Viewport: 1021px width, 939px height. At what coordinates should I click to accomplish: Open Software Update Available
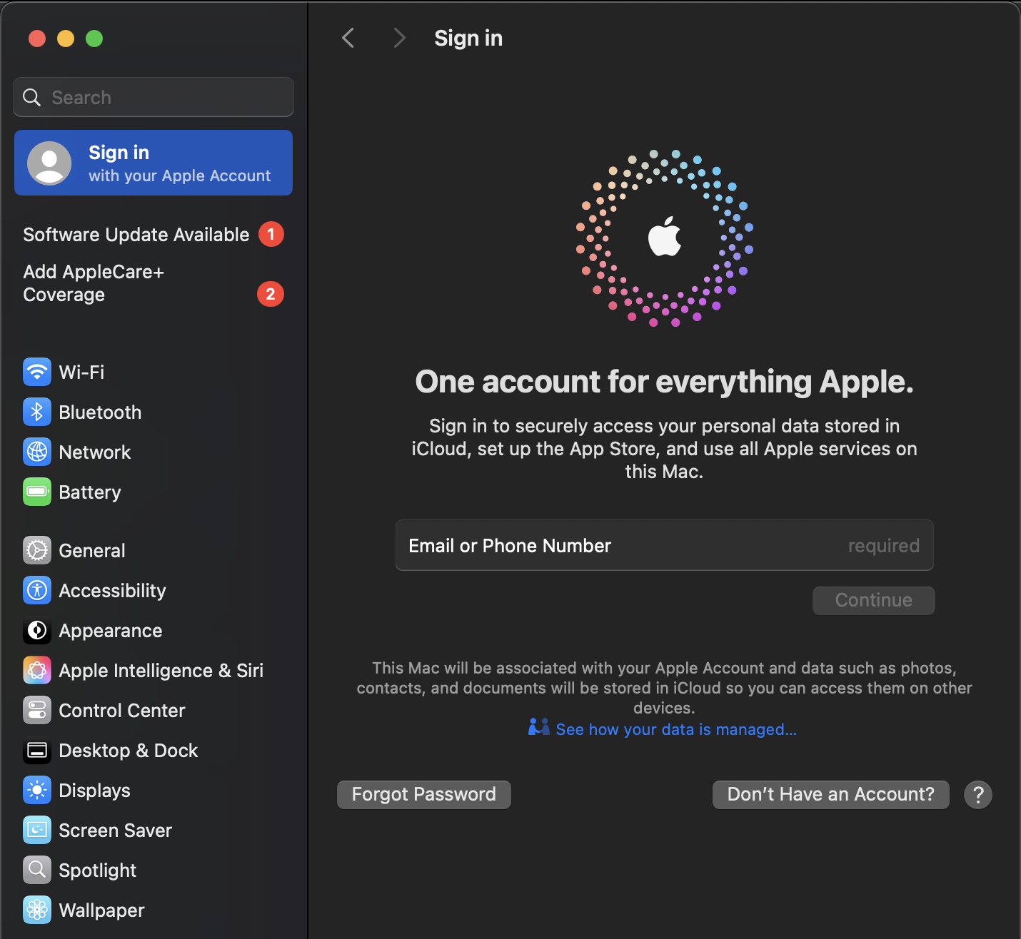pyautogui.click(x=136, y=234)
